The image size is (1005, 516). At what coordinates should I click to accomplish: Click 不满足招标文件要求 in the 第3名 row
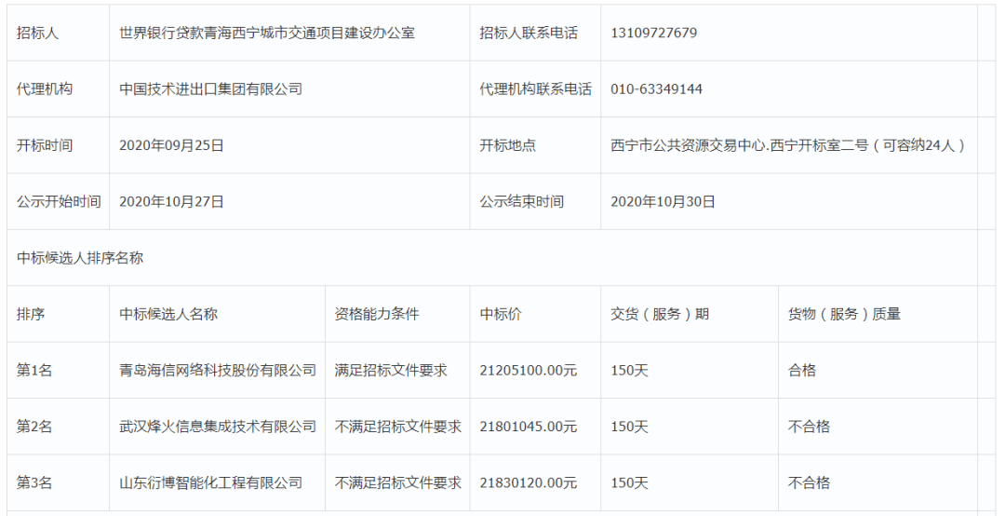(397, 482)
